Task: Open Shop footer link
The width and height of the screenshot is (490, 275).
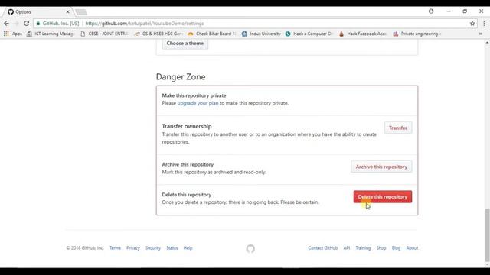Action: [x=381, y=248]
